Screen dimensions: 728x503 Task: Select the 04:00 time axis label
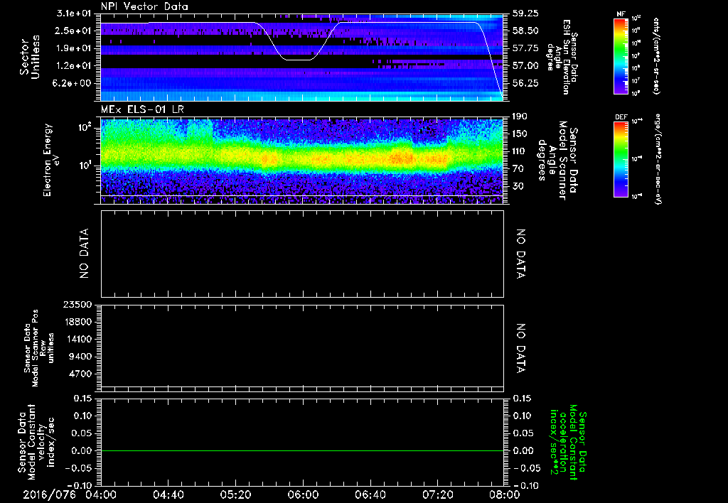(100, 494)
